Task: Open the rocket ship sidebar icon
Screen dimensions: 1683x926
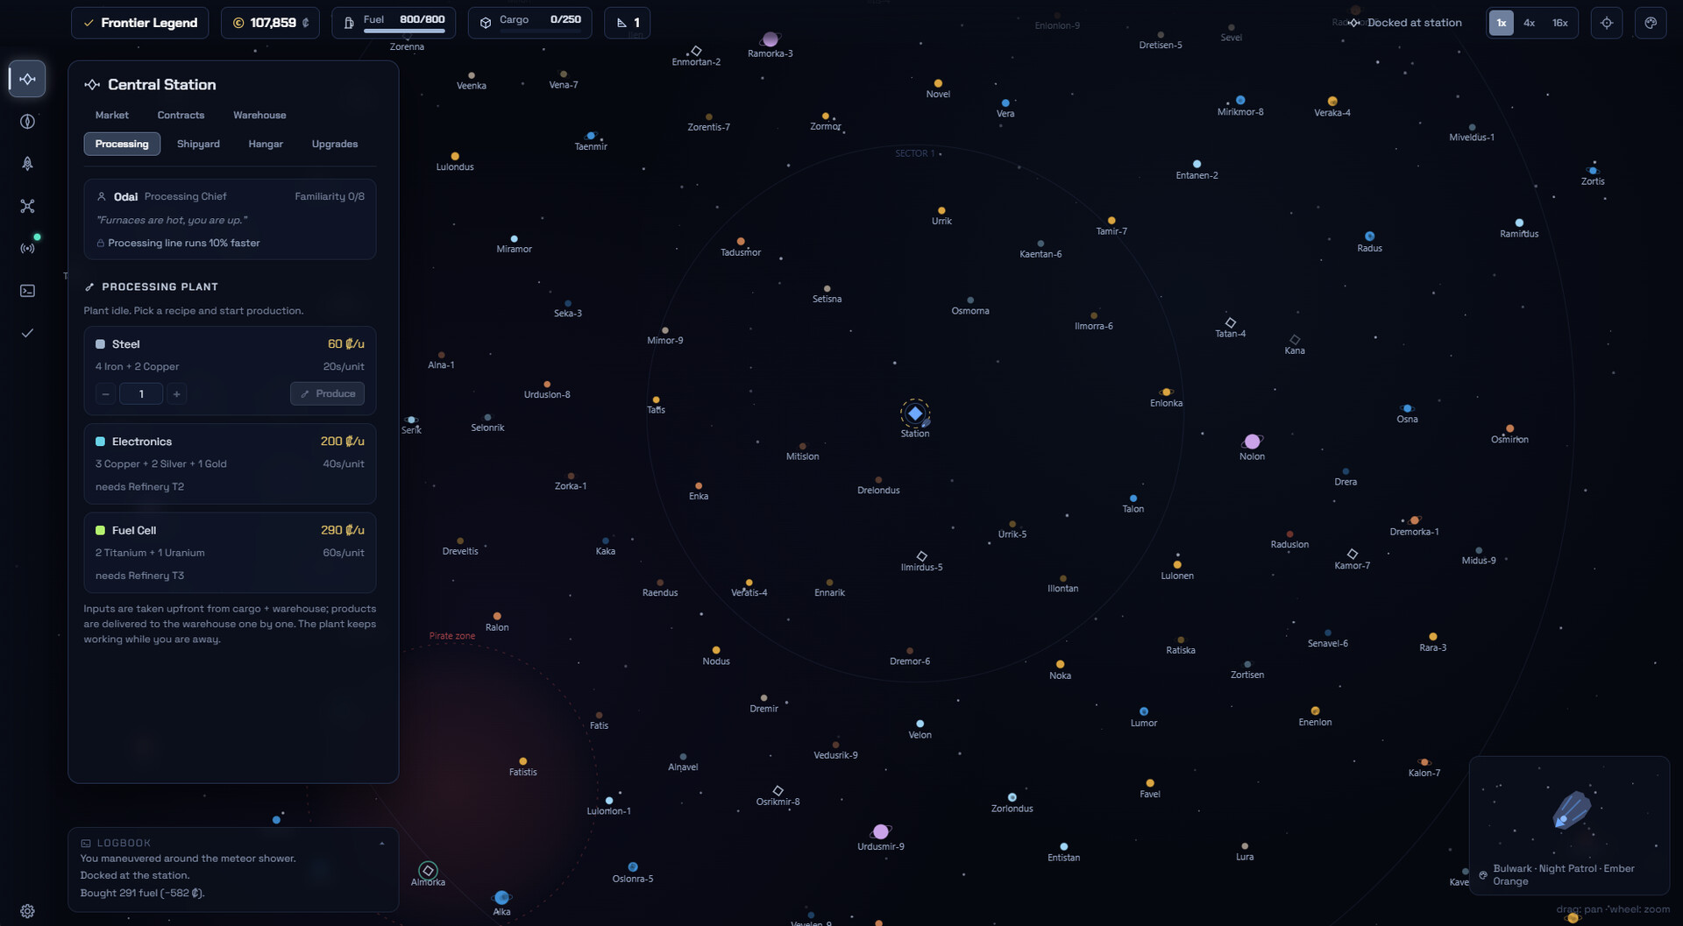Action: (27, 164)
